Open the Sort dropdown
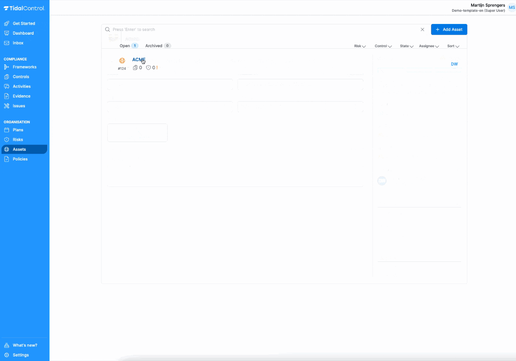Image resolution: width=516 pixels, height=361 pixels. pos(452,46)
